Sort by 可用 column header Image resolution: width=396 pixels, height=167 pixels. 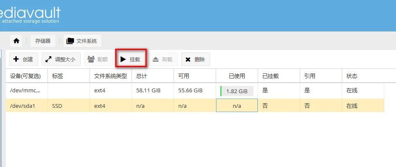click(195, 76)
